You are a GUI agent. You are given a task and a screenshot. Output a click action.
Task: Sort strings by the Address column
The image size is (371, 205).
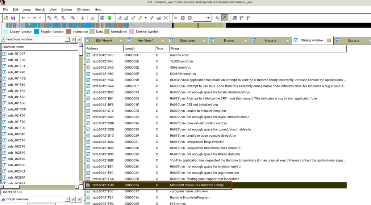tap(104, 48)
